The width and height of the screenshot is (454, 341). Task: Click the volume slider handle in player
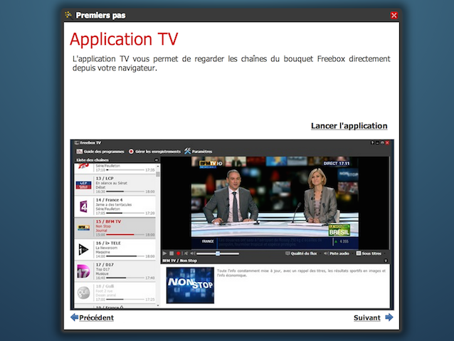[x=218, y=253]
